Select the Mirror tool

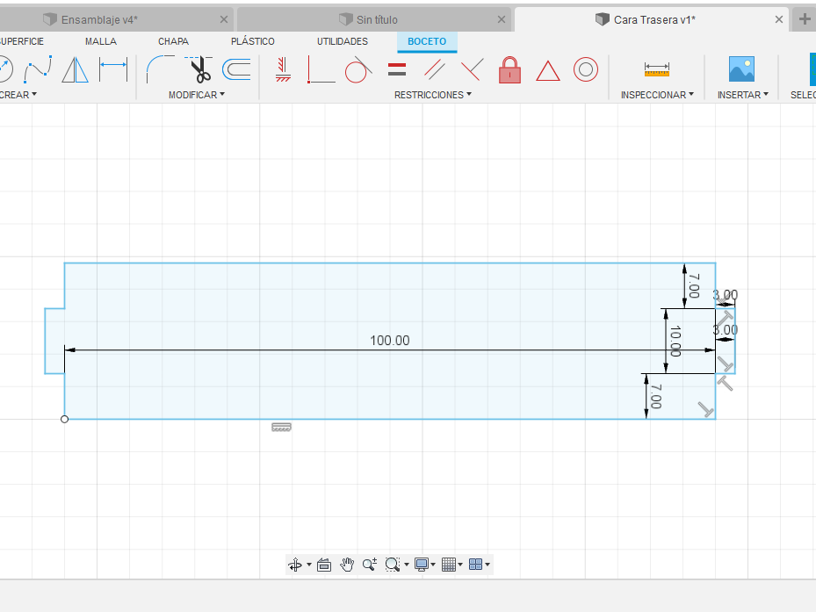tap(75, 69)
